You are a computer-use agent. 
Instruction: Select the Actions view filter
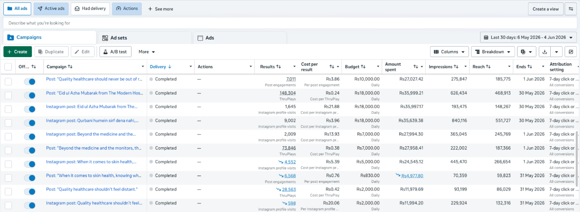(127, 8)
